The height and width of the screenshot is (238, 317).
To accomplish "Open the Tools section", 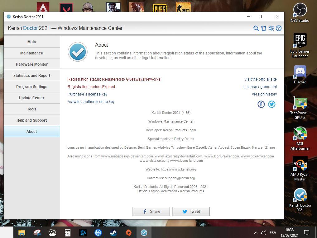I will click(32, 109).
